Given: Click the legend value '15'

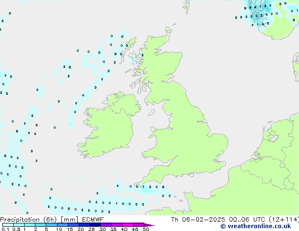Looking at the screenshot, I should 70,229.
